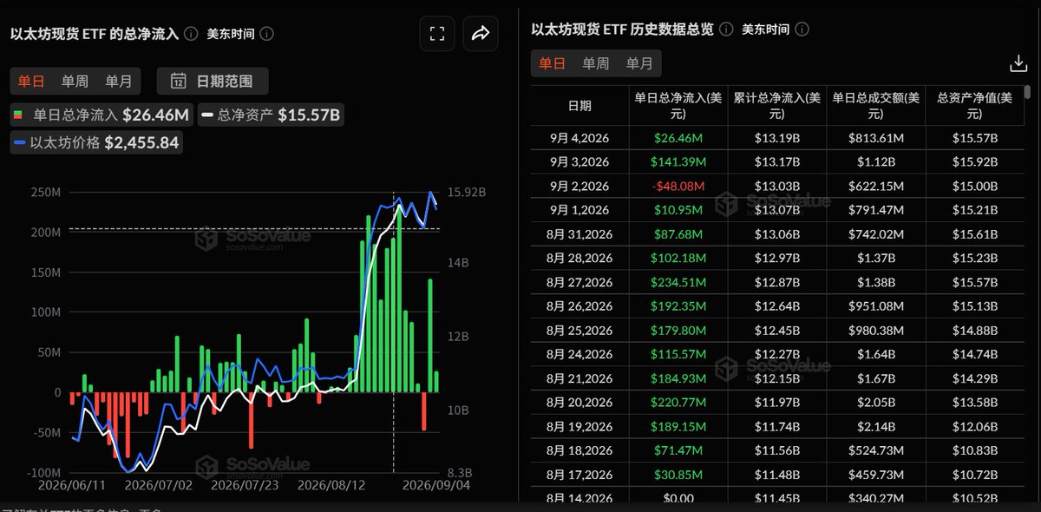Toggle 以太坊价格 line in chart legend

click(x=97, y=143)
